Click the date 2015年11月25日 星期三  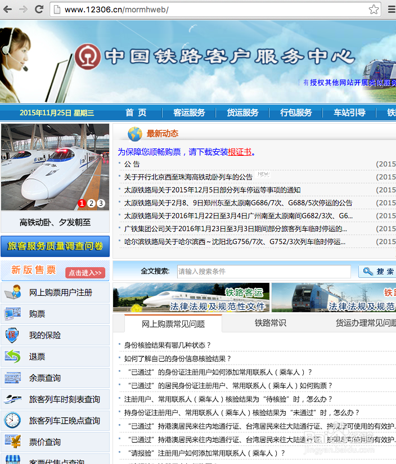[x=57, y=112]
